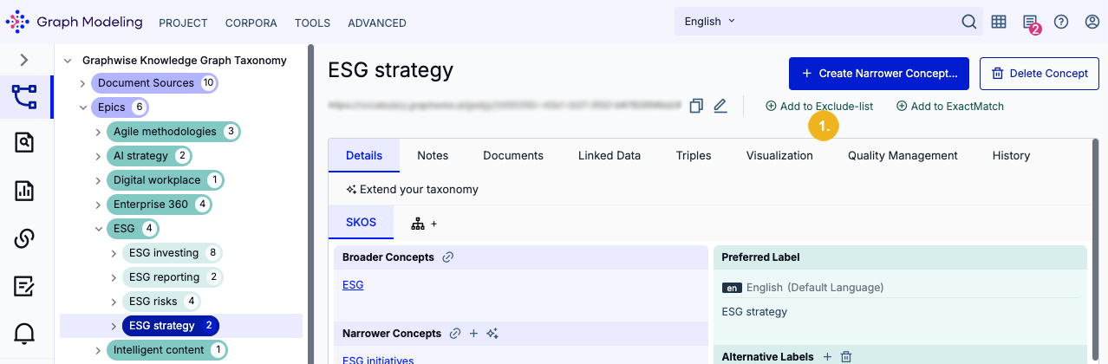The height and width of the screenshot is (364, 1108).
Task: Select the Details tab
Action: click(364, 155)
